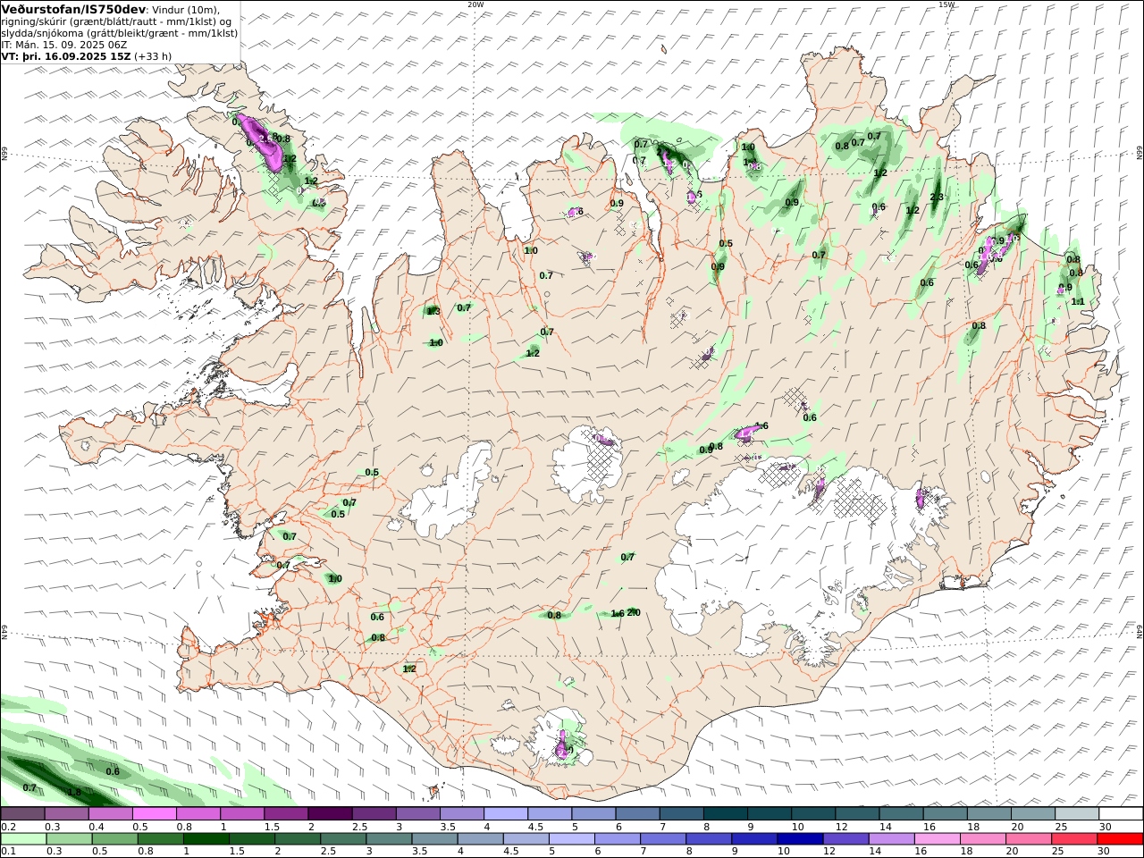Click the '(+33 h)' forecast offset text

coord(153,55)
